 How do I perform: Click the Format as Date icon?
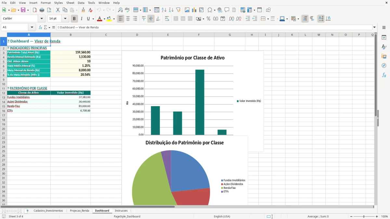[223, 19]
